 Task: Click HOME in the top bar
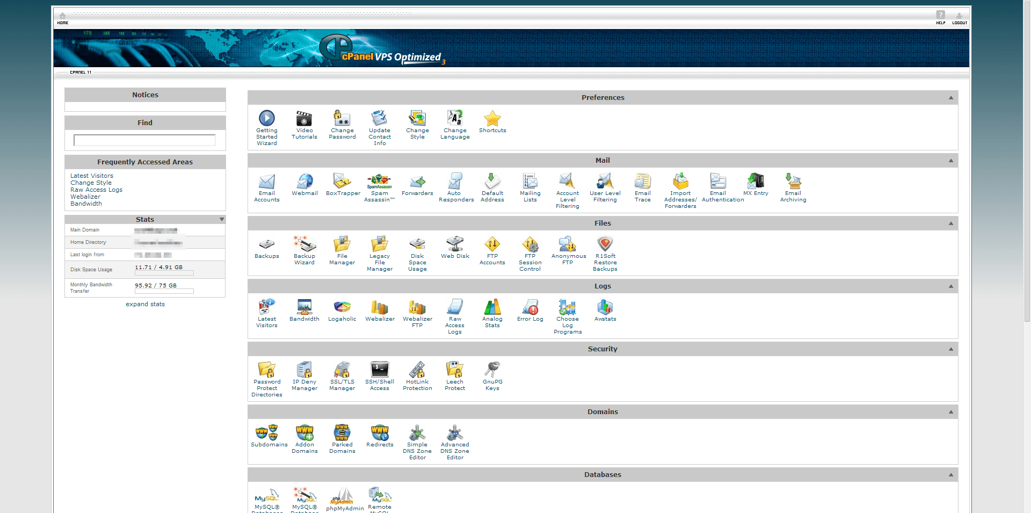click(x=63, y=18)
